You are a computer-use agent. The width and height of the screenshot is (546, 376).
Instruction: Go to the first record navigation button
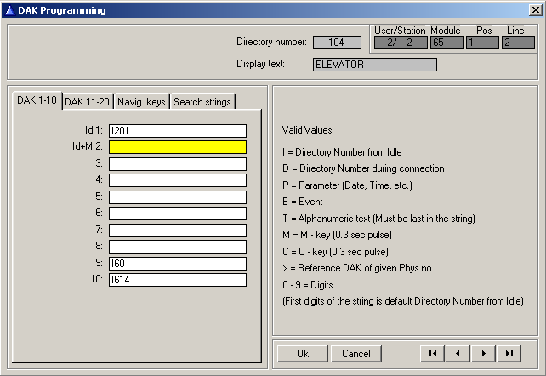(x=433, y=353)
